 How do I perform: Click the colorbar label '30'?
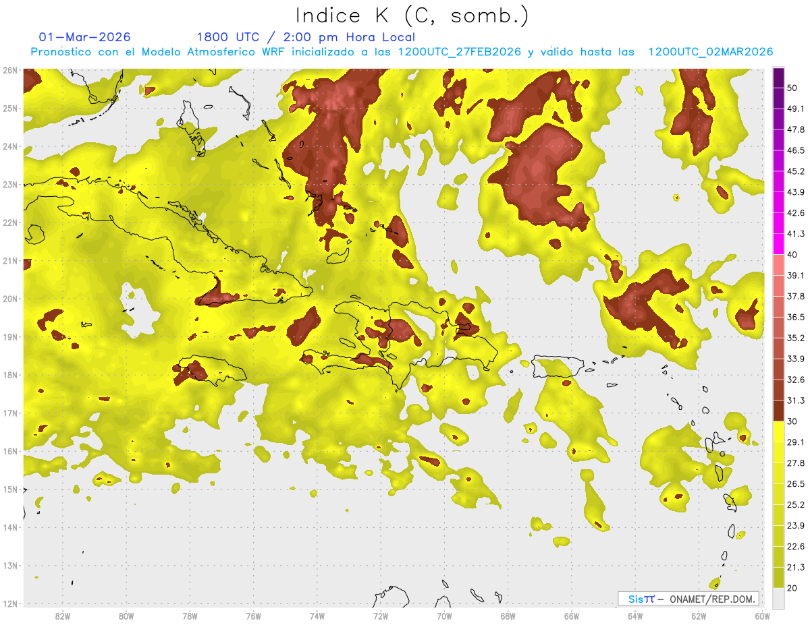[x=792, y=422]
